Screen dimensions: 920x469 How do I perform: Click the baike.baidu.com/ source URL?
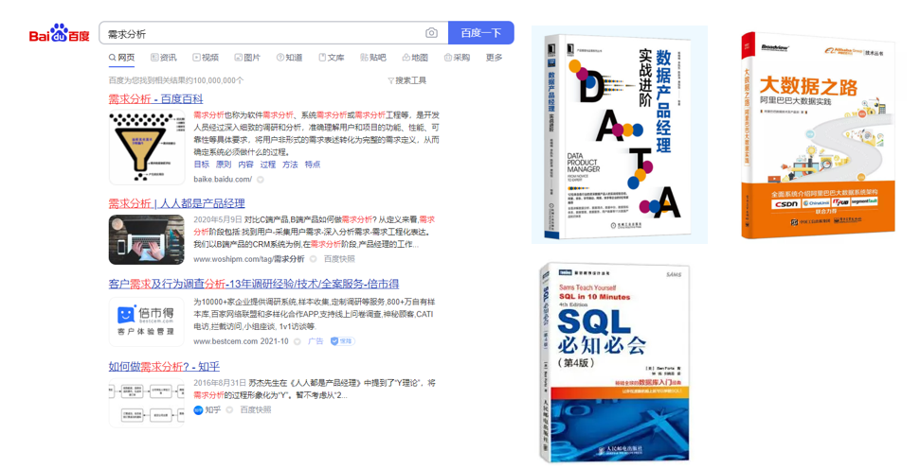click(x=223, y=179)
